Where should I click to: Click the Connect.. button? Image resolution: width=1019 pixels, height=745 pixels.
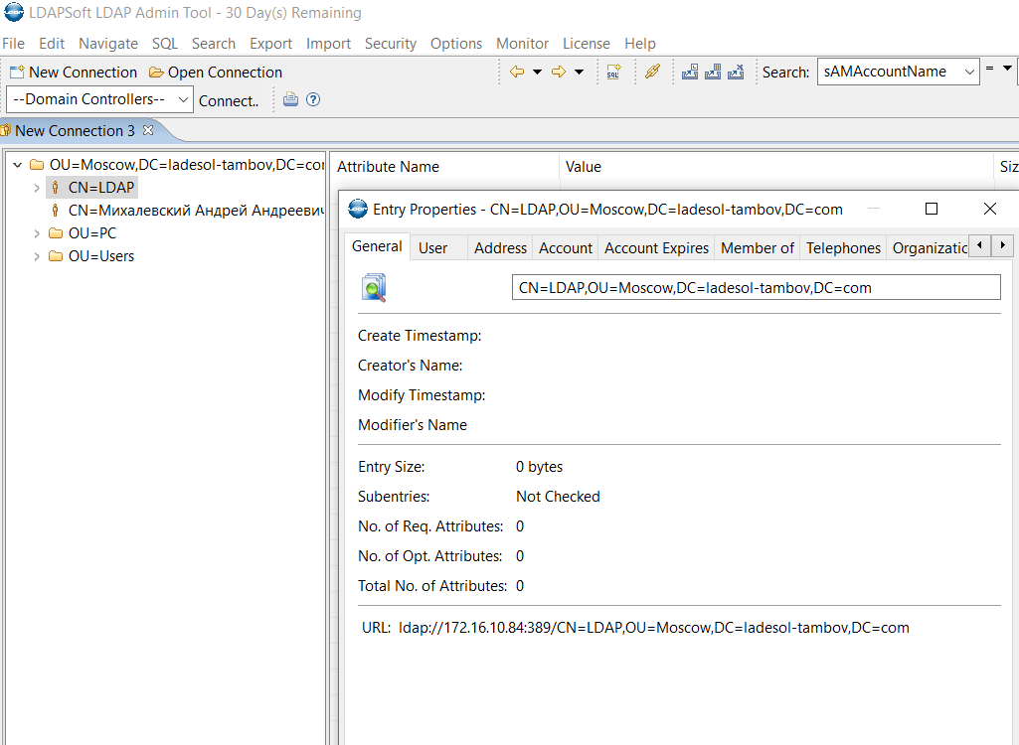[229, 100]
